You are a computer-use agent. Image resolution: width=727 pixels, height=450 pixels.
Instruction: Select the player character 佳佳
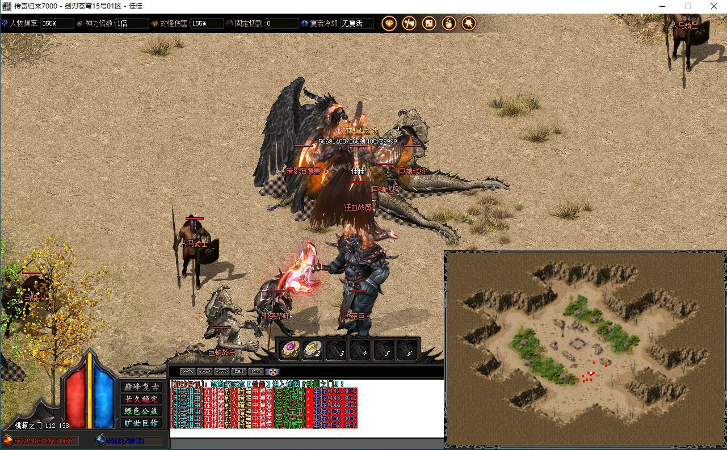(358, 171)
